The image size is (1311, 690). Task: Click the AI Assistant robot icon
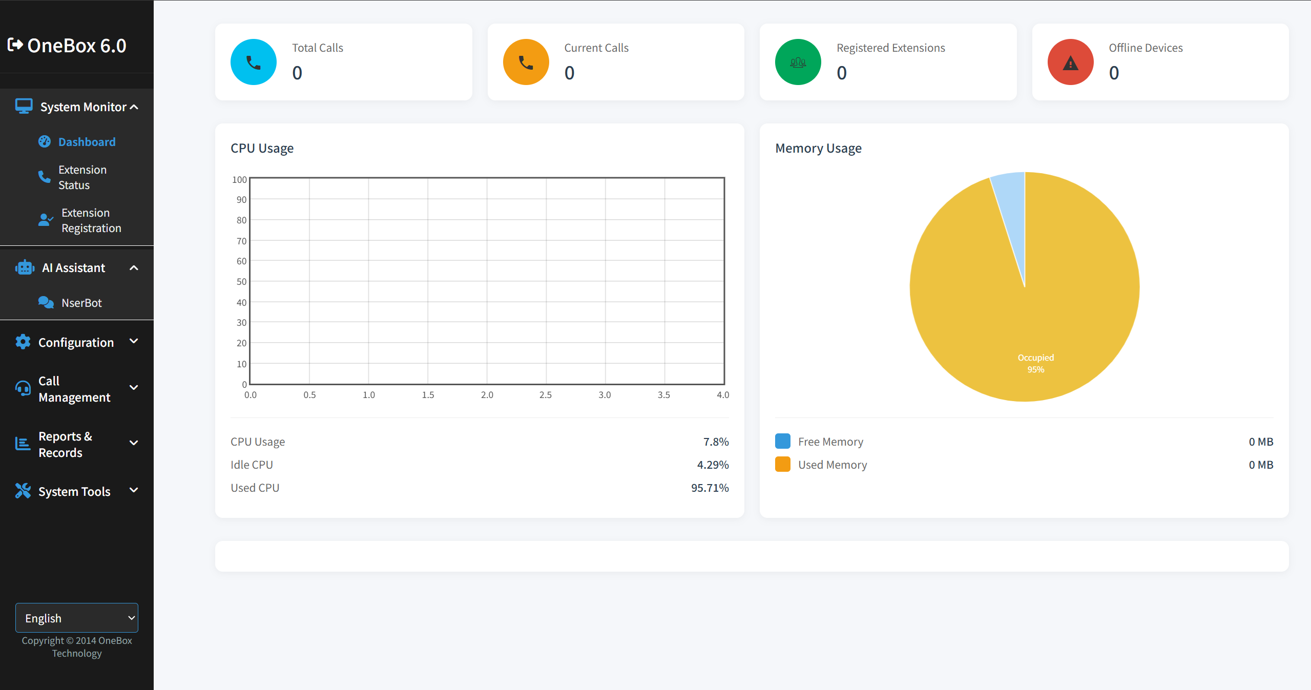[x=25, y=267]
